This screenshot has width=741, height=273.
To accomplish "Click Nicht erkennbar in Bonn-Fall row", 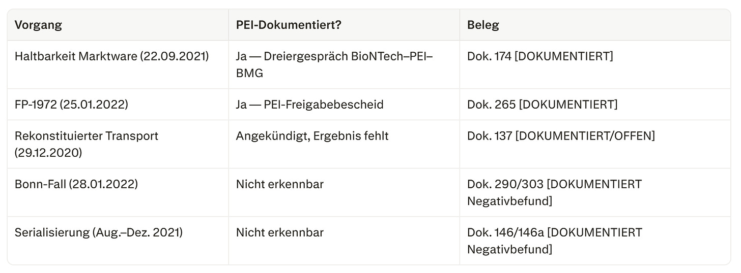I will pos(279,184).
